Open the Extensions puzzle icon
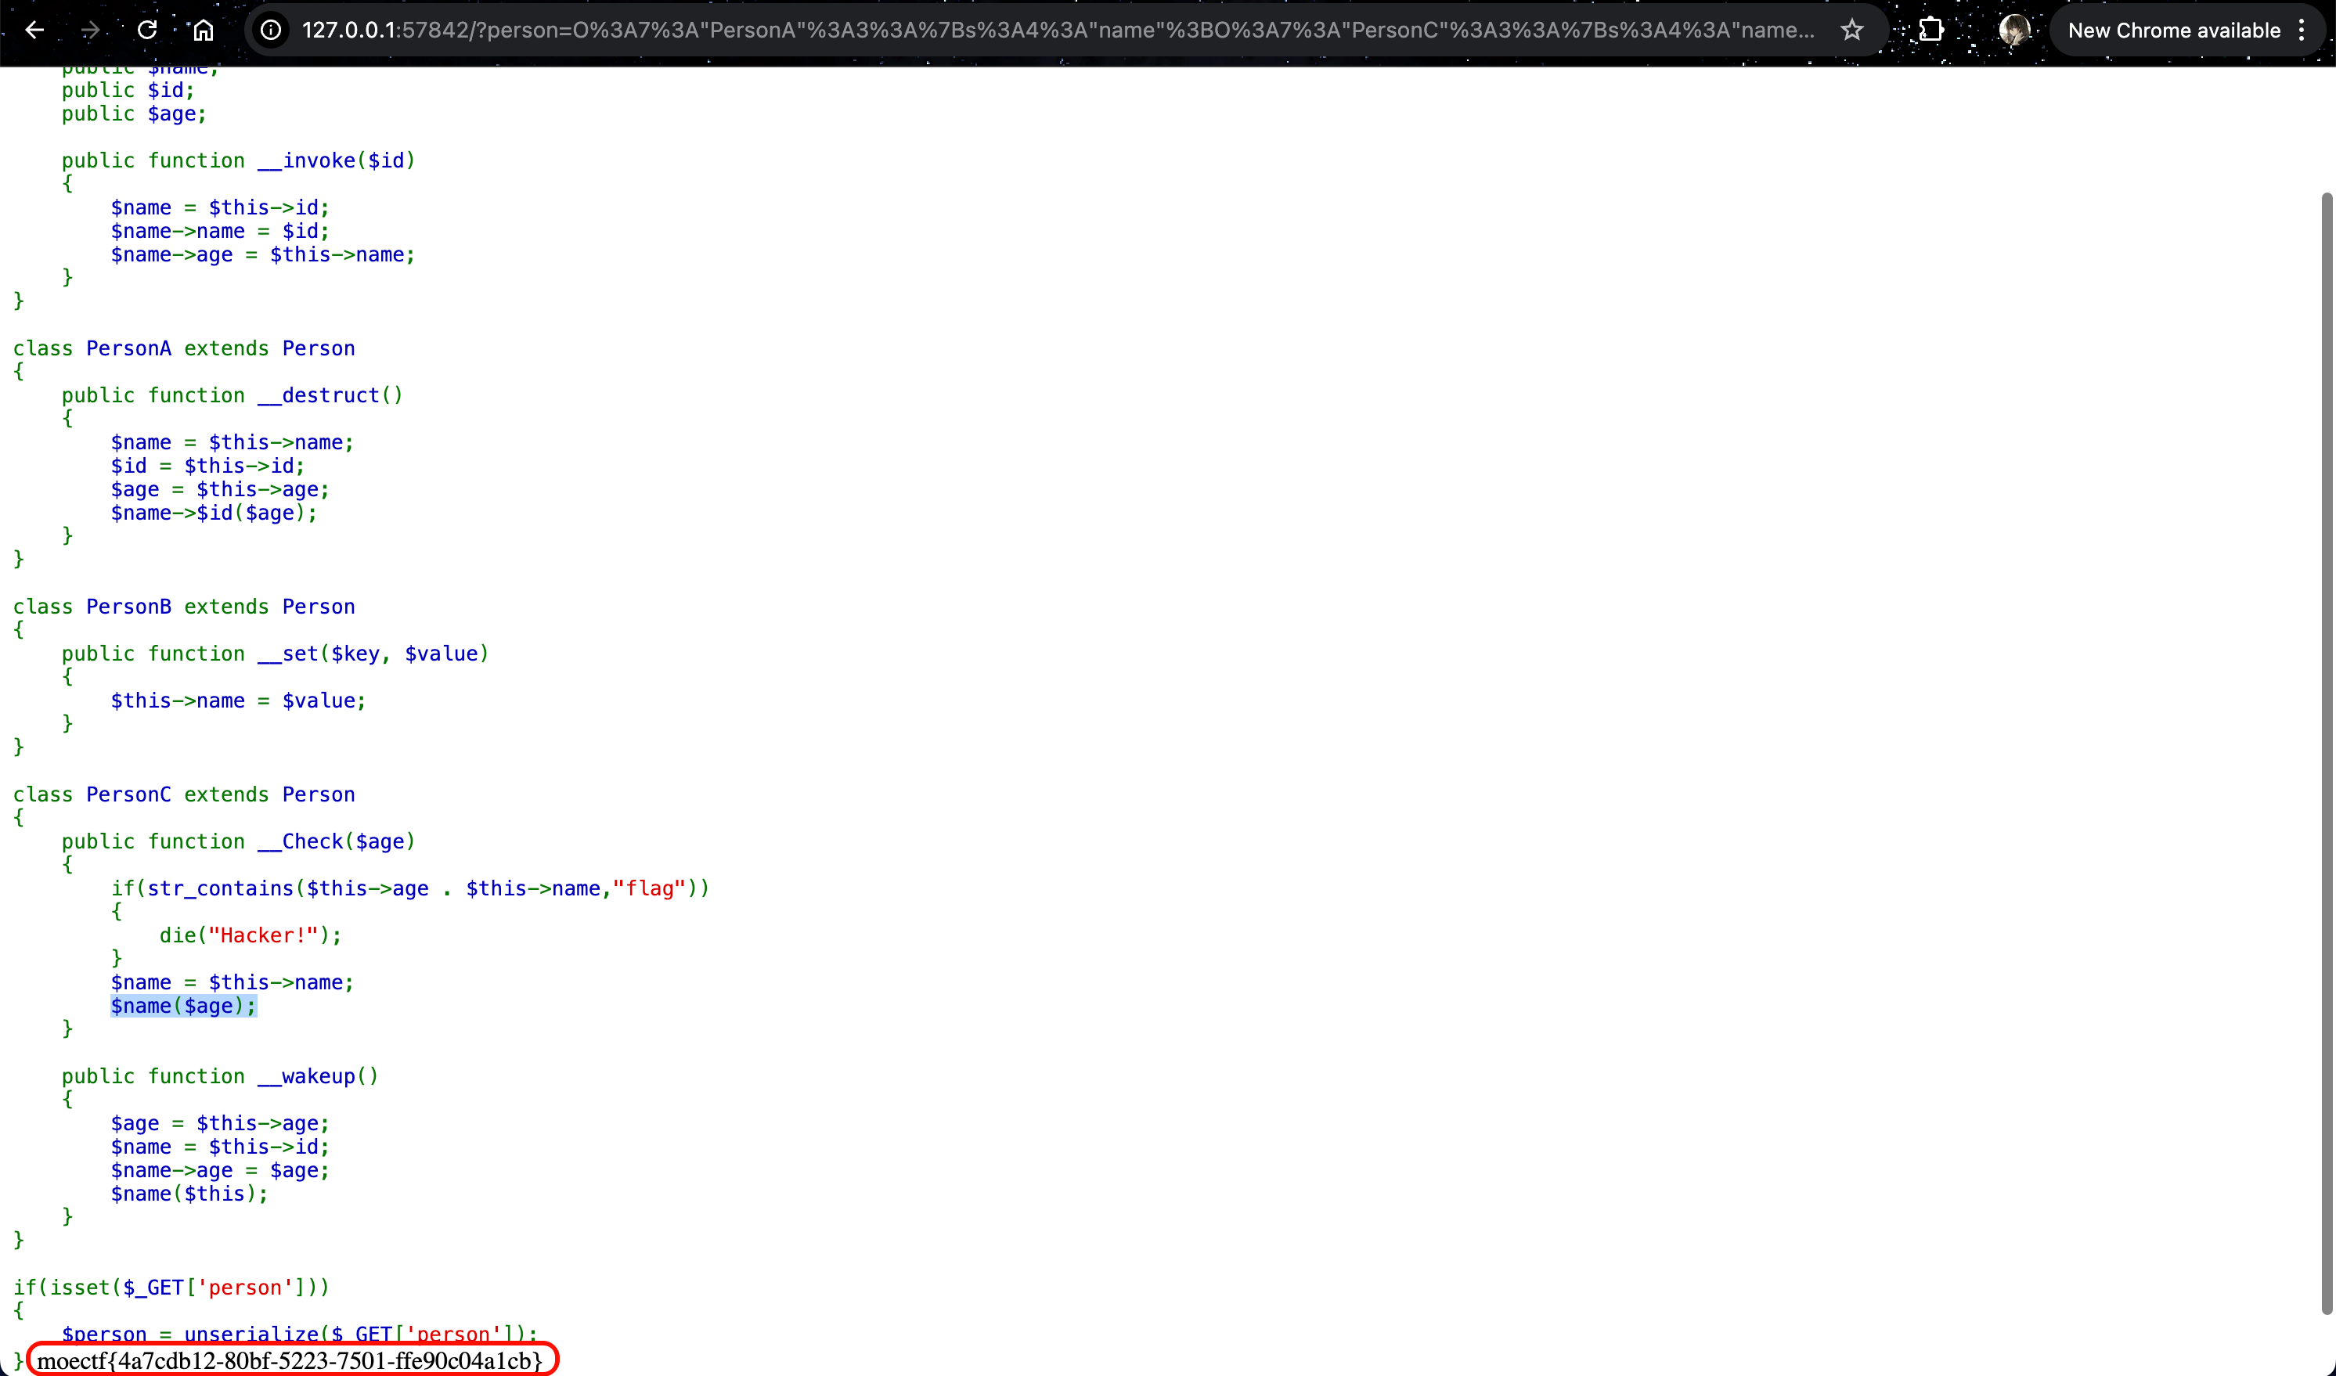2336x1376 pixels. click(x=1930, y=30)
